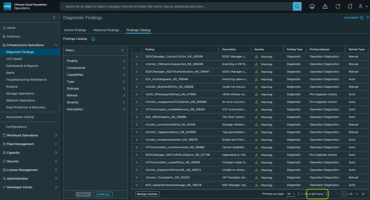Click the search magnifier button

[297, 6]
